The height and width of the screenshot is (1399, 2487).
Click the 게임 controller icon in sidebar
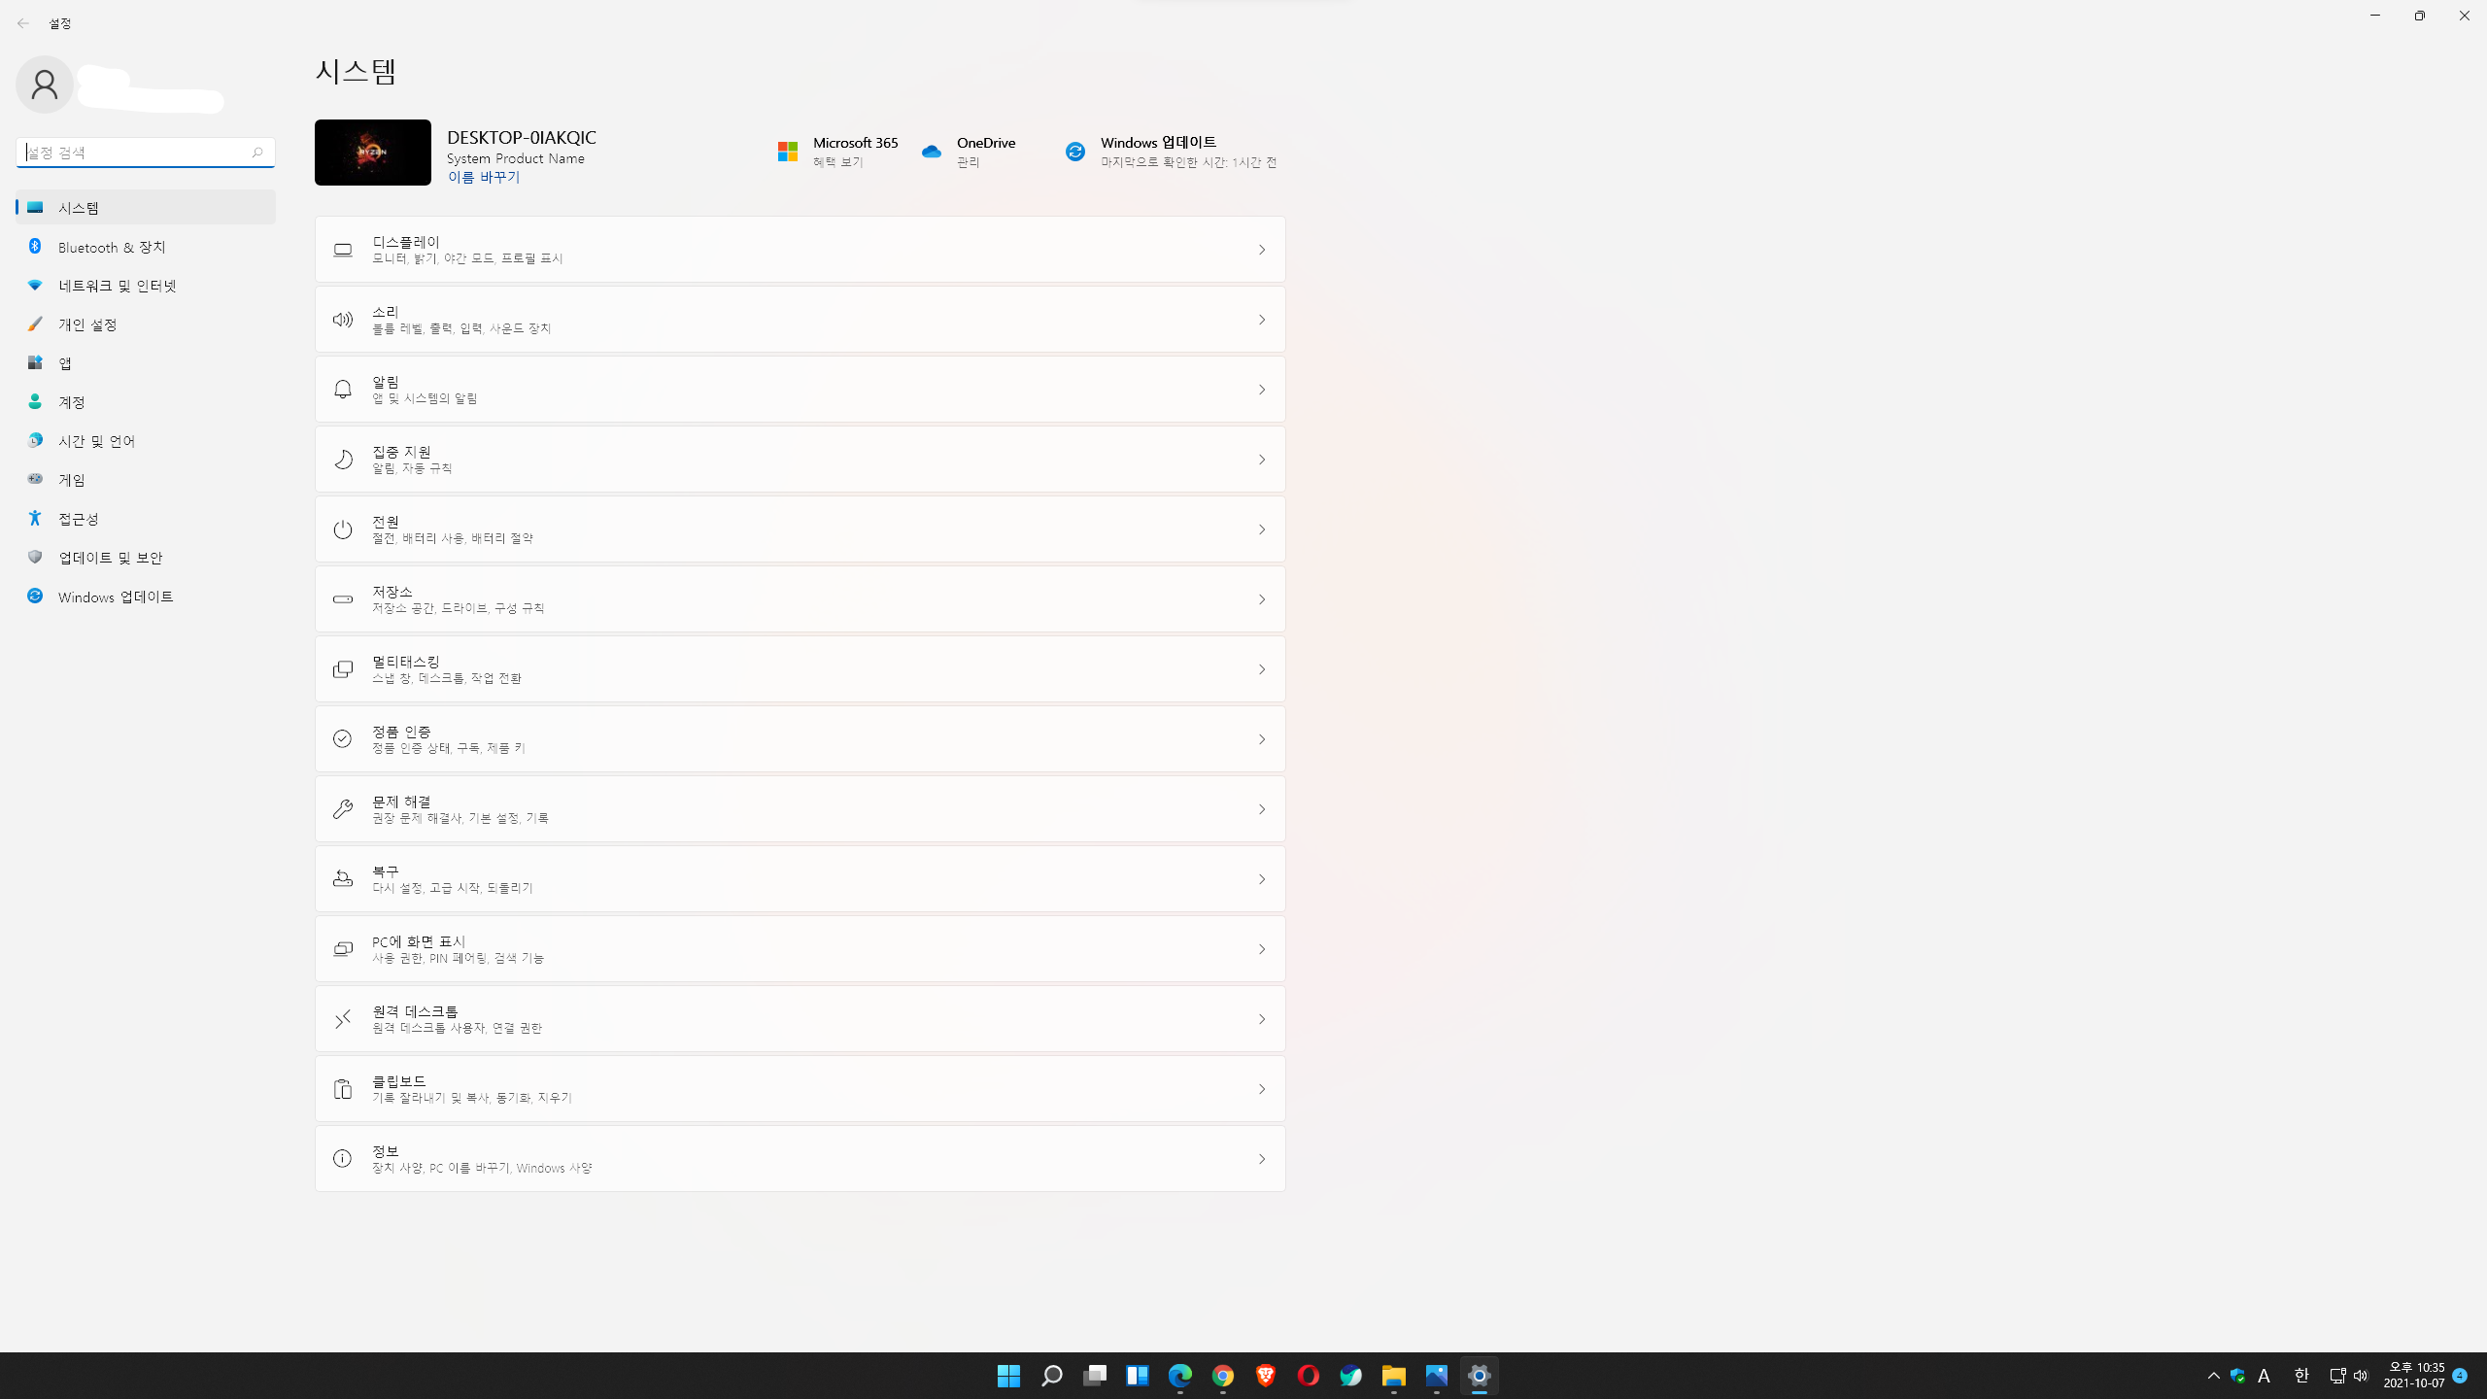(35, 479)
